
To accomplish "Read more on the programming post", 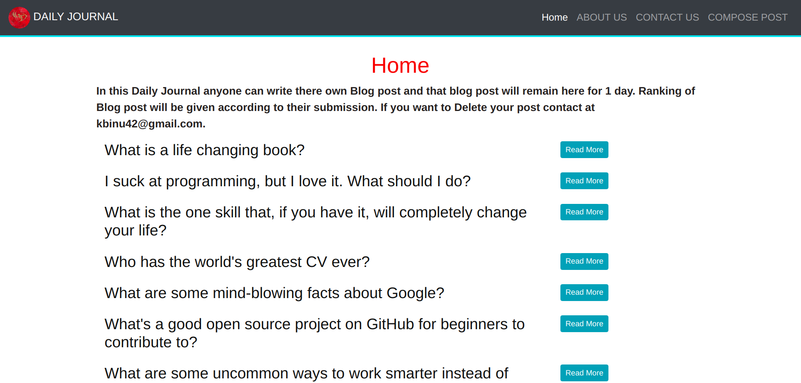I will pos(584,181).
